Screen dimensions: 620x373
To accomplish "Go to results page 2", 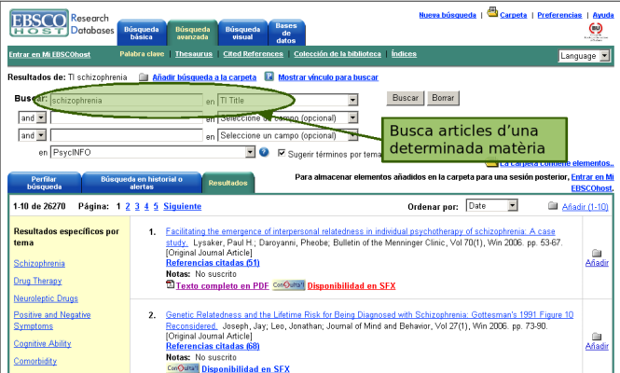I will point(128,206).
